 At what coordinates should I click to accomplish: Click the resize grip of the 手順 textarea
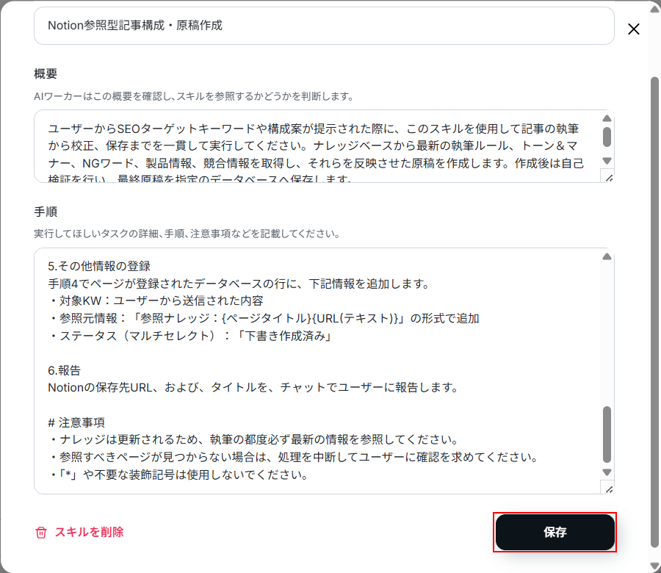tap(608, 489)
